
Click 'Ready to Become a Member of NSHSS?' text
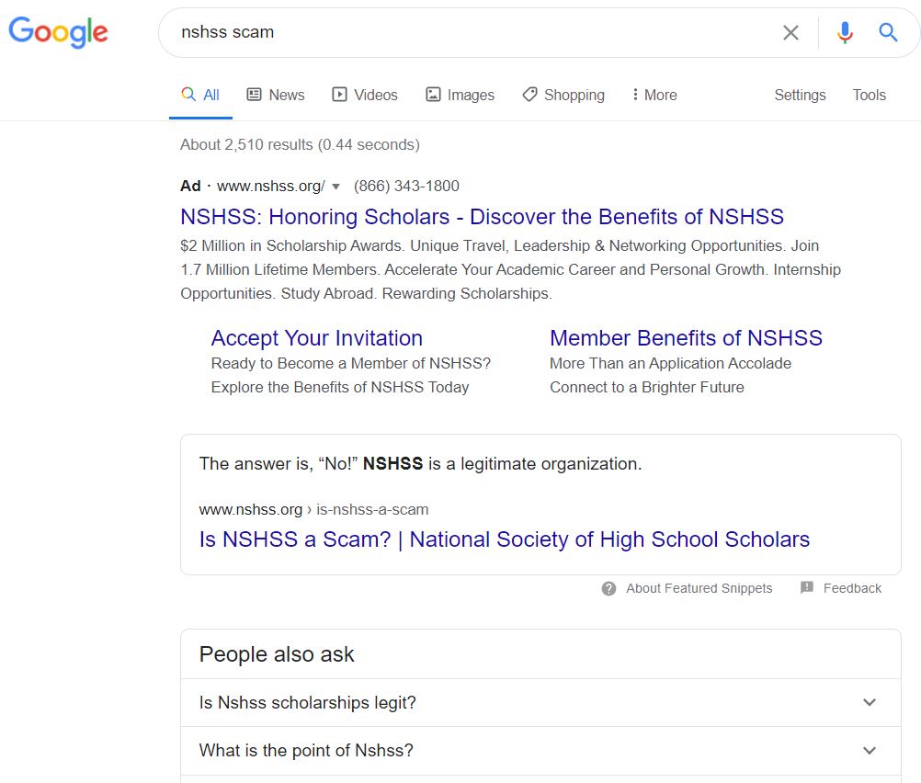[351, 364]
